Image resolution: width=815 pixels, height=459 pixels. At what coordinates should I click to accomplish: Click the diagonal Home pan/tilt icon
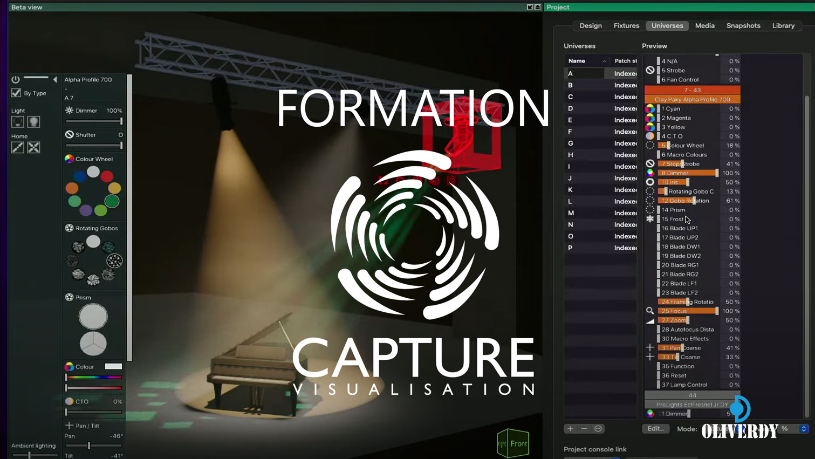pos(18,147)
